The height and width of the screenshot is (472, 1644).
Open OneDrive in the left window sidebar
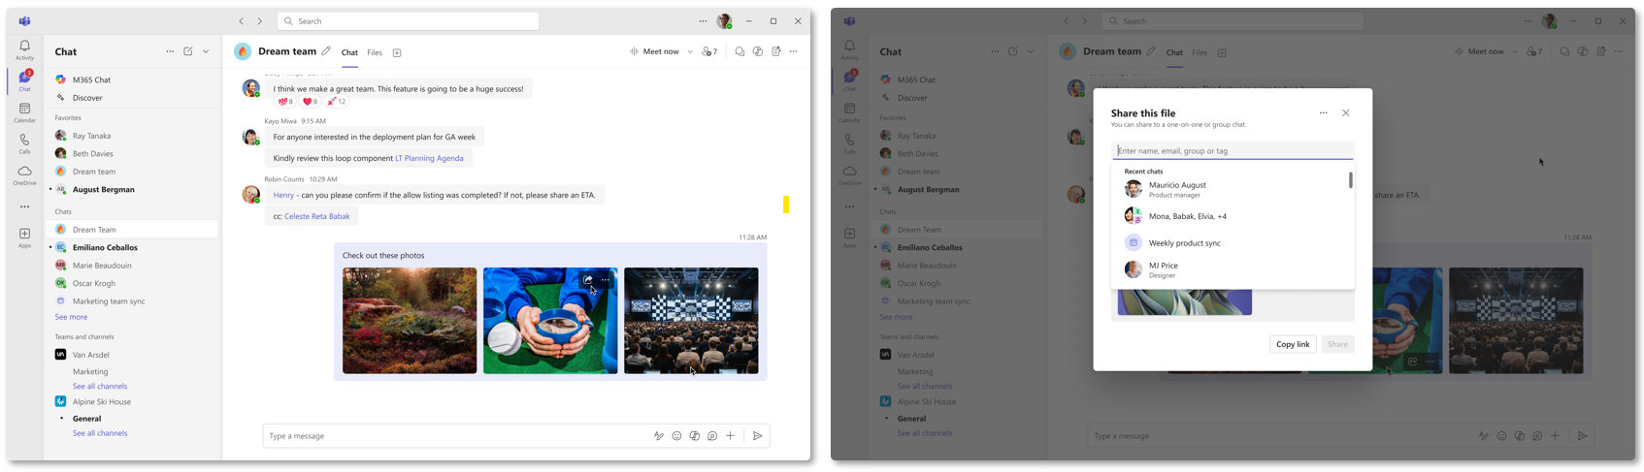(24, 174)
